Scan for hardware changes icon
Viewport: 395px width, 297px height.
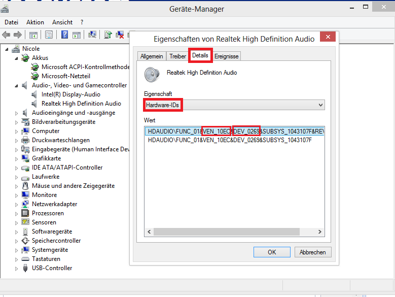92,35
